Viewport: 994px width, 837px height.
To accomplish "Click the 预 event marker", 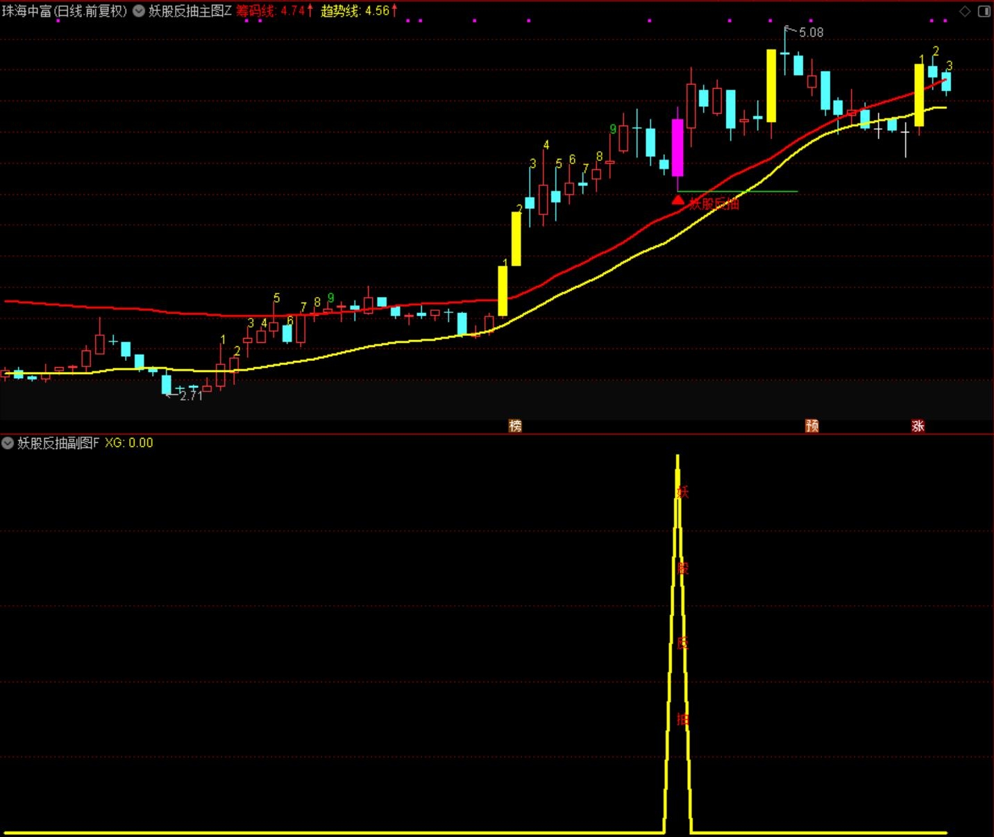I will tap(811, 425).
